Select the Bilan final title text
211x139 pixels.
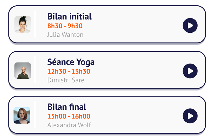coord(67,107)
